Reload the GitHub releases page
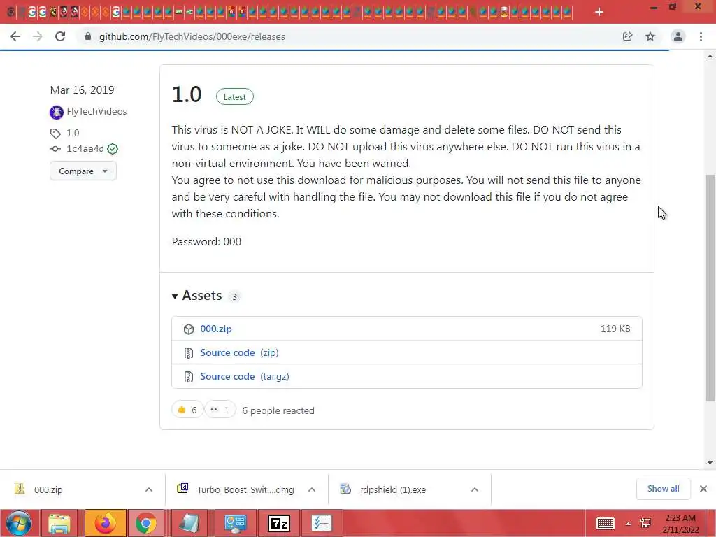The image size is (716, 537). pyautogui.click(x=60, y=36)
